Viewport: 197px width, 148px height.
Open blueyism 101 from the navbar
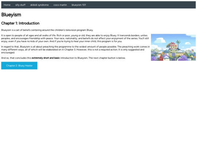(x=79, y=5)
